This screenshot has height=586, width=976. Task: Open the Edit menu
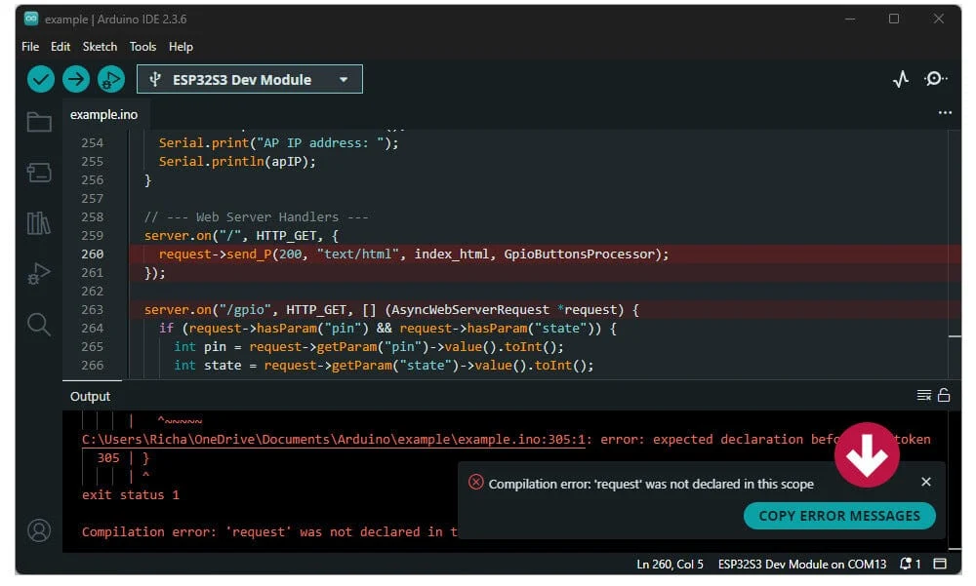[61, 47]
